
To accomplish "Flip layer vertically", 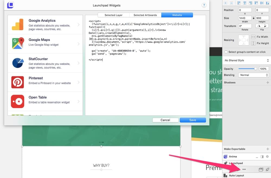I will click(x=265, y=26).
